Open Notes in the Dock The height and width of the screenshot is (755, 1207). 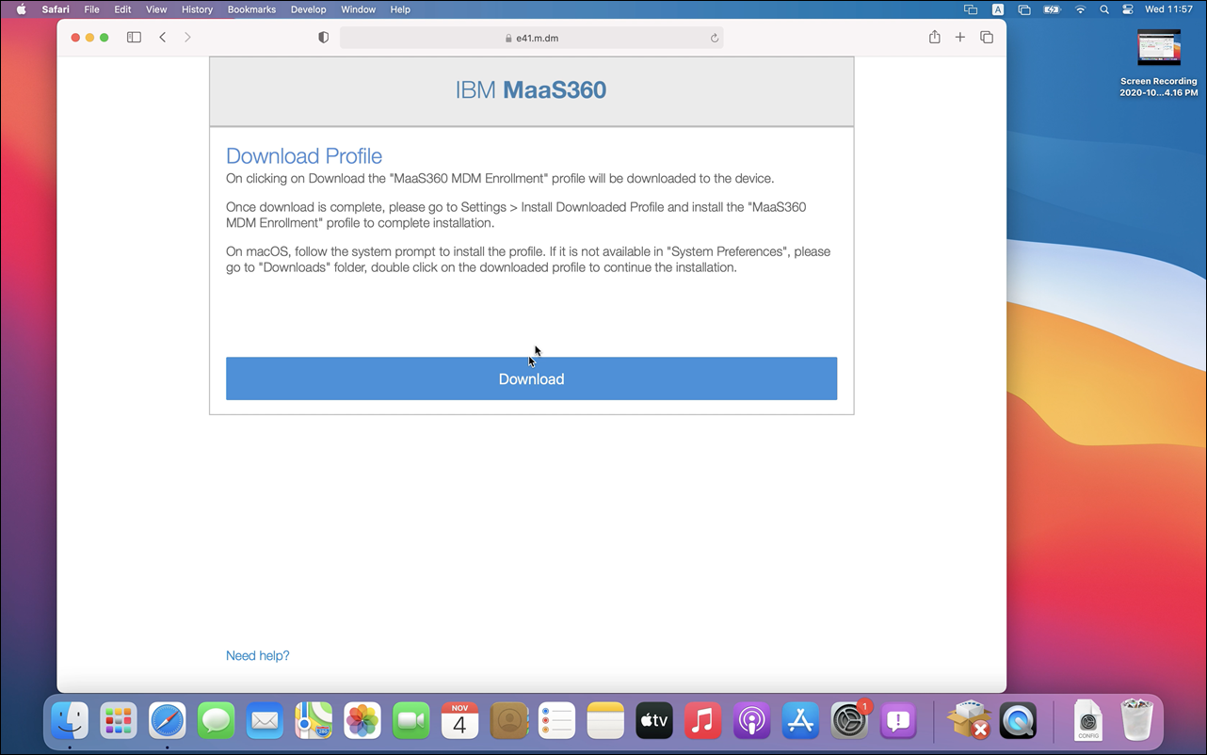click(x=605, y=721)
